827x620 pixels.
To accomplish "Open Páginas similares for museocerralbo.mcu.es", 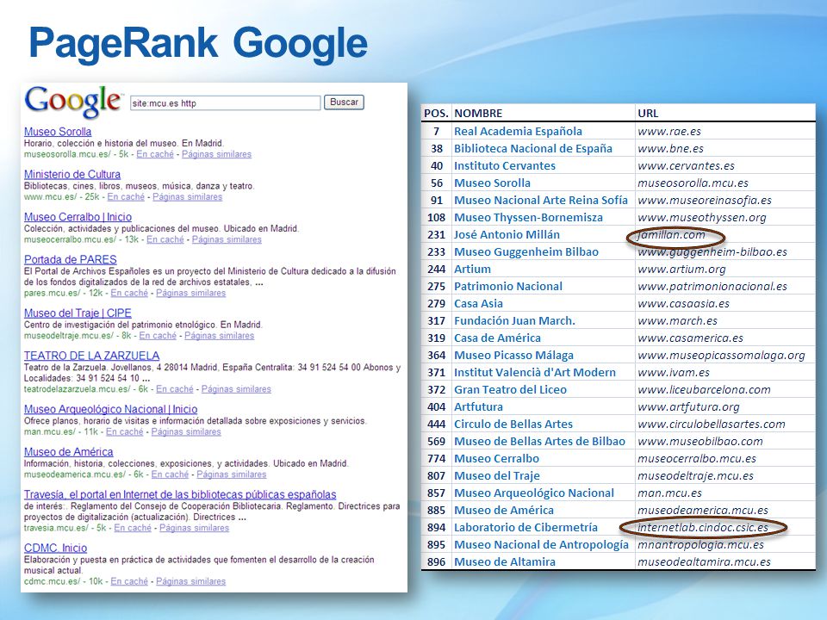I will [227, 239].
